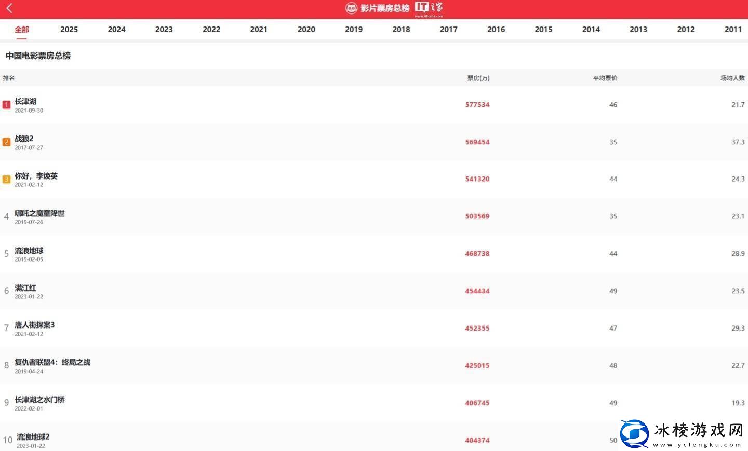Click the 平均票价 column header
The image size is (748, 451).
point(605,78)
